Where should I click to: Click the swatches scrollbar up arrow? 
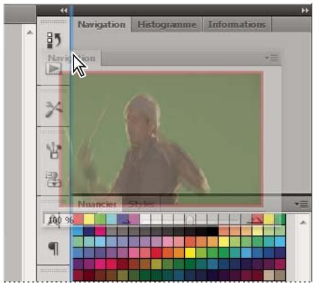(303, 222)
